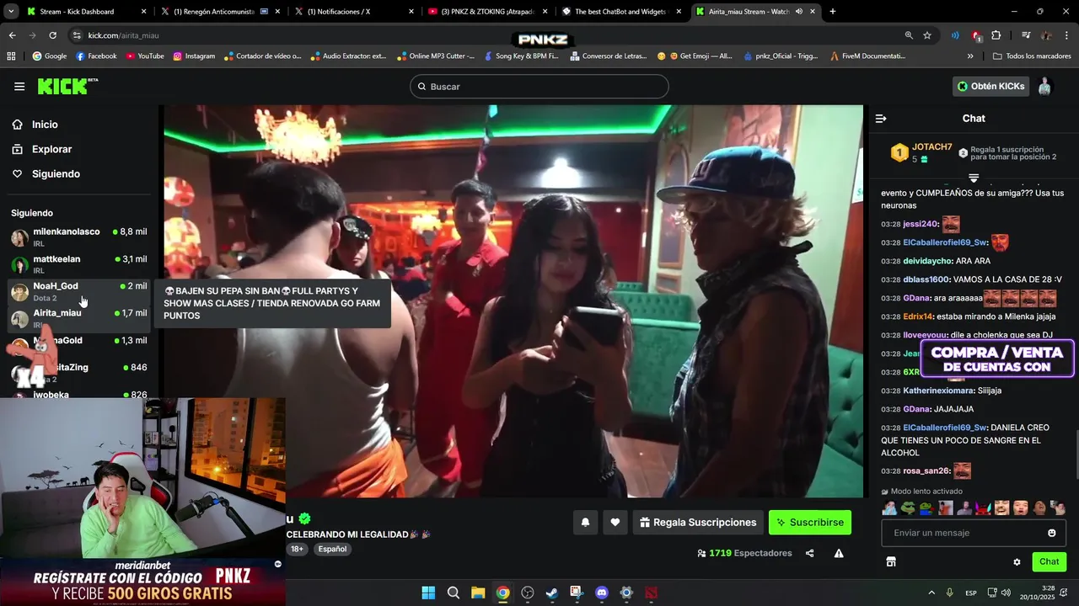
Task: Switch to PNKZ & ZTOKING YouTube tab
Action: pos(486,12)
